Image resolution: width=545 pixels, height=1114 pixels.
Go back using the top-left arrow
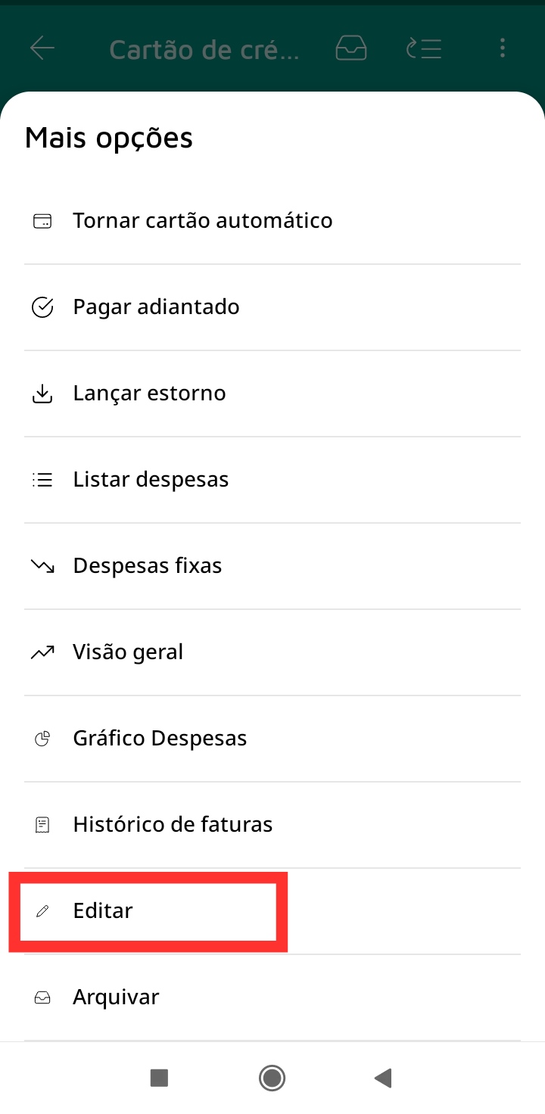(x=42, y=49)
